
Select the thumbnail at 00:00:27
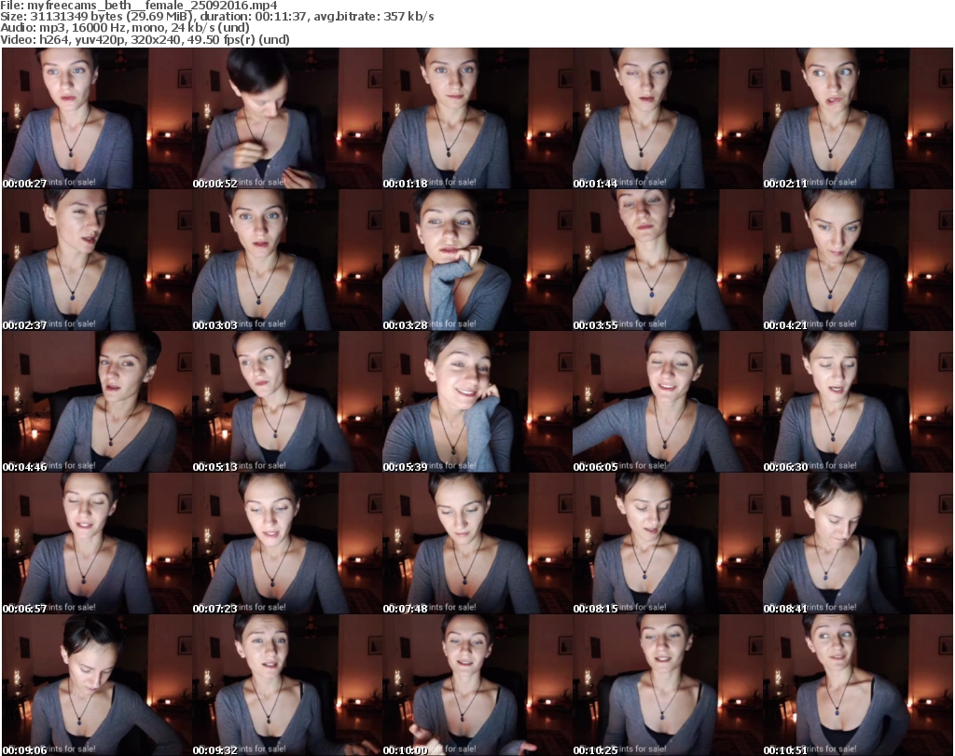(x=97, y=118)
